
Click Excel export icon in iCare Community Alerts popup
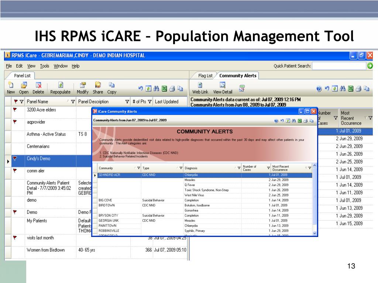point(299,121)
